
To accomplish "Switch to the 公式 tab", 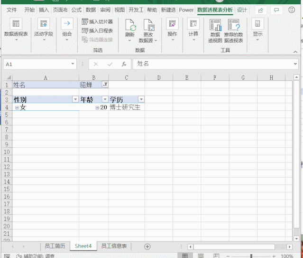I will click(76, 10).
